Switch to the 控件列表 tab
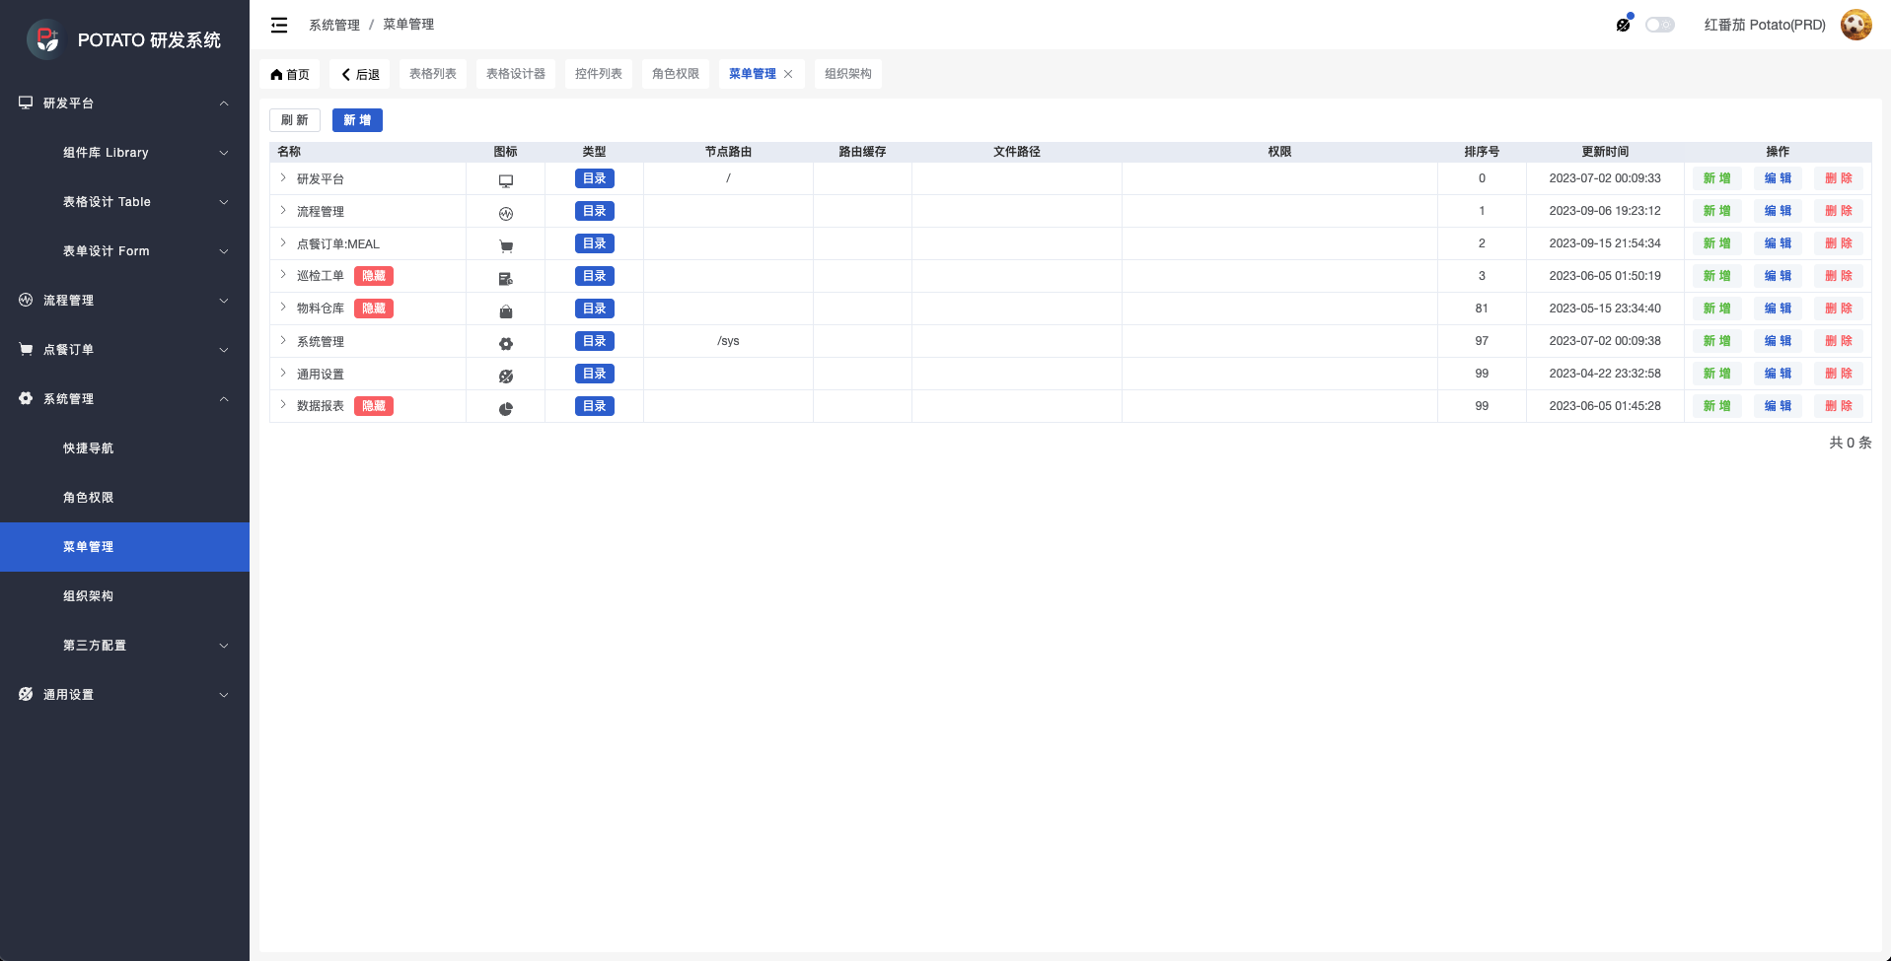The width and height of the screenshot is (1891, 961). 599,74
